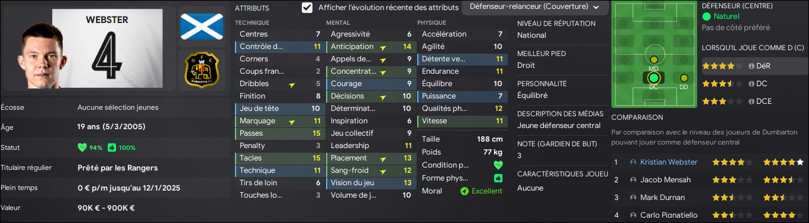Open Kristian Webster in comparison list
This screenshot has width=809, height=223.
669,162
